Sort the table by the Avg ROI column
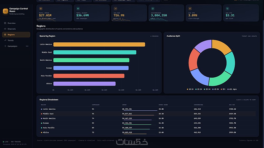This screenshot has width=264, height=148. [x=232, y=105]
